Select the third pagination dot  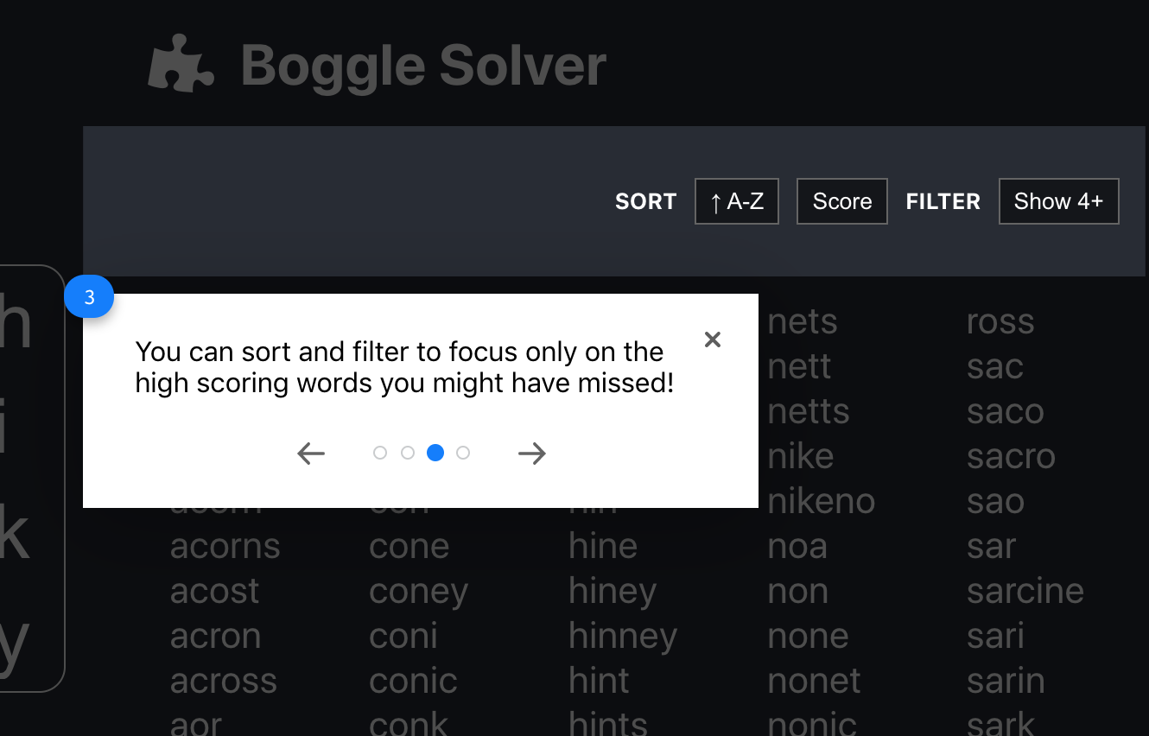(435, 452)
